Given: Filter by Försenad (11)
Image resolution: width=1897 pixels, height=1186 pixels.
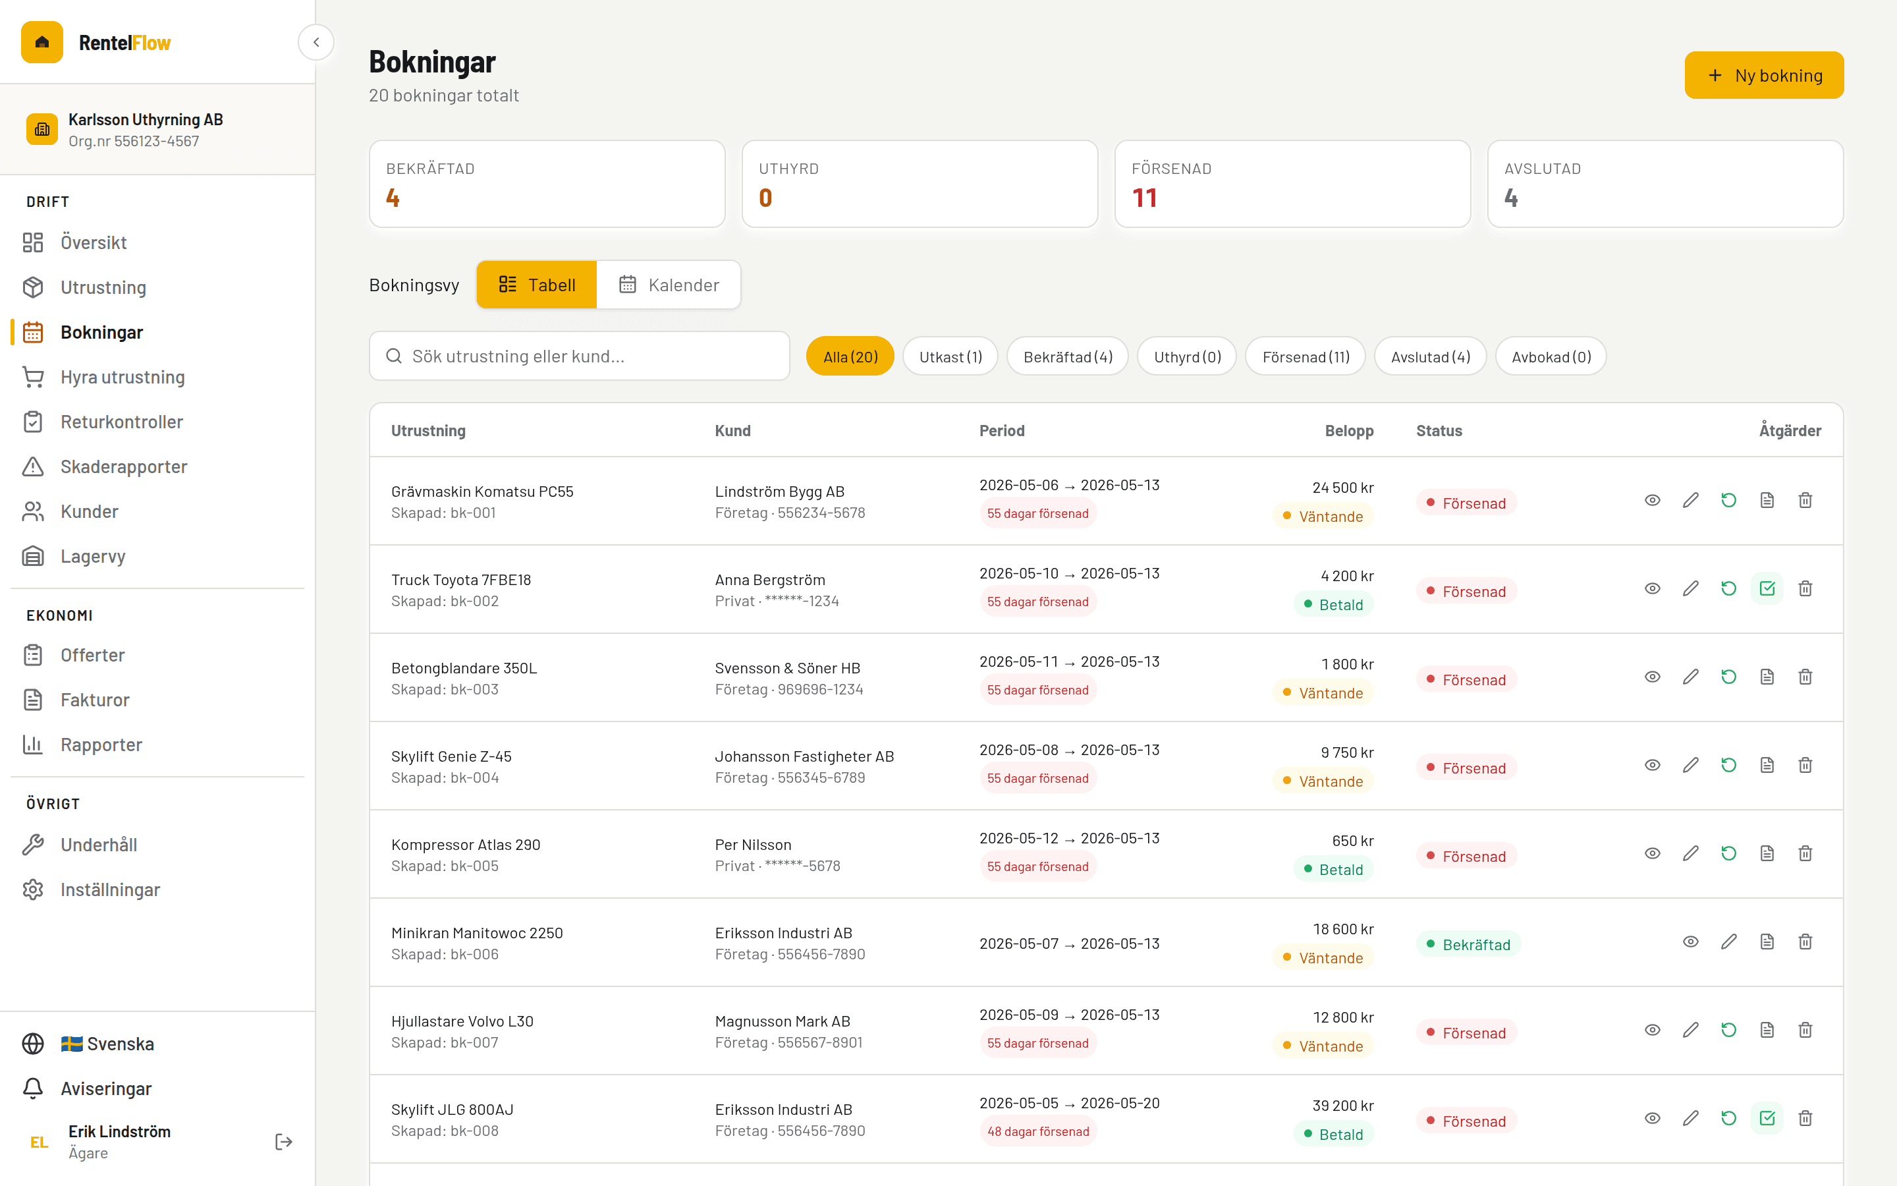Looking at the screenshot, I should (1305, 357).
